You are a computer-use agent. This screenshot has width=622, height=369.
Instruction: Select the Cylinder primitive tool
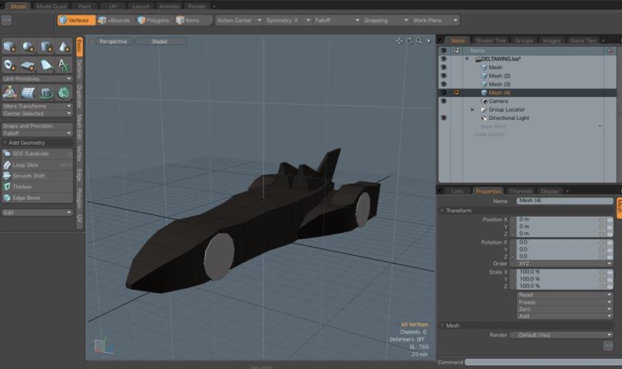click(46, 47)
